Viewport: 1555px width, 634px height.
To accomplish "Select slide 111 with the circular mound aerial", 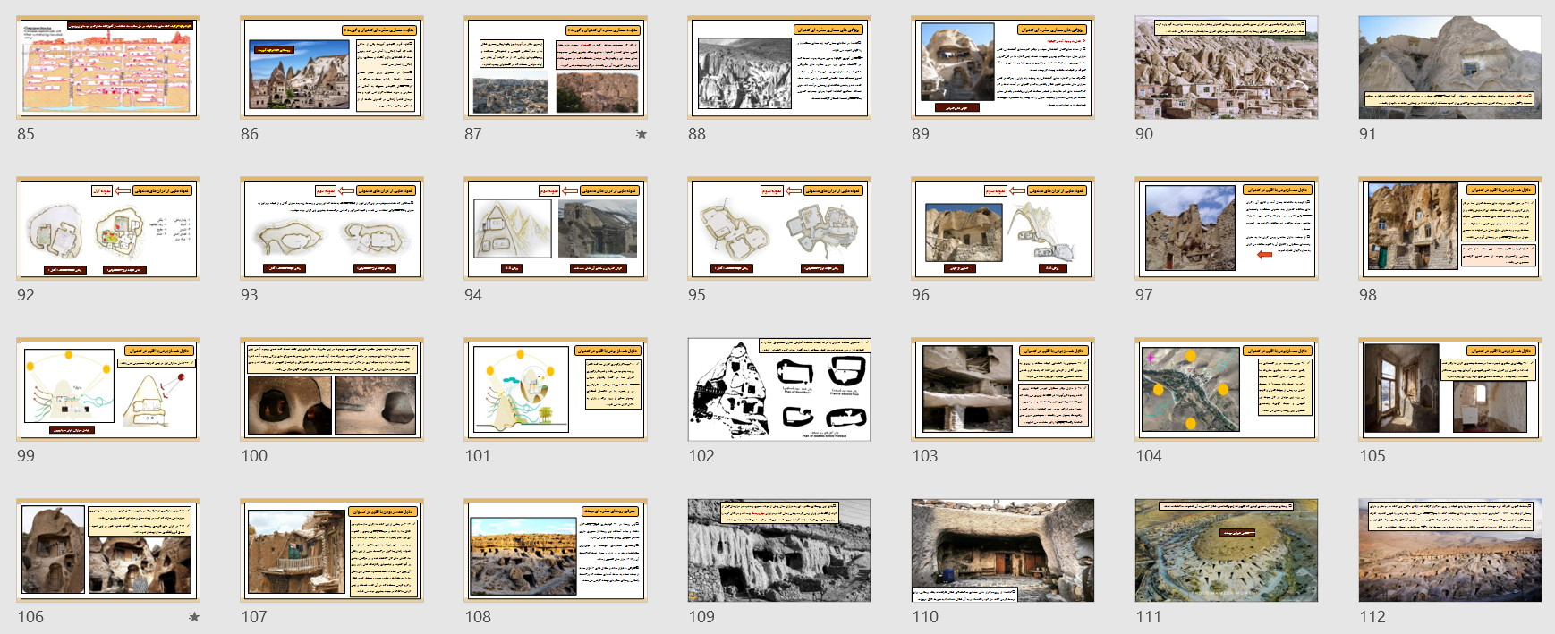I will (x=1226, y=551).
